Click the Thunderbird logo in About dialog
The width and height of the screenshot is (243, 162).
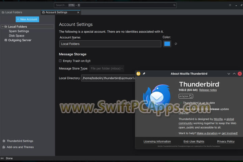(x=157, y=97)
